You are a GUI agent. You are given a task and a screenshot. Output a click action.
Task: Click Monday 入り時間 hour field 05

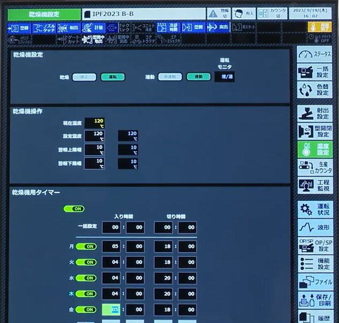point(111,246)
